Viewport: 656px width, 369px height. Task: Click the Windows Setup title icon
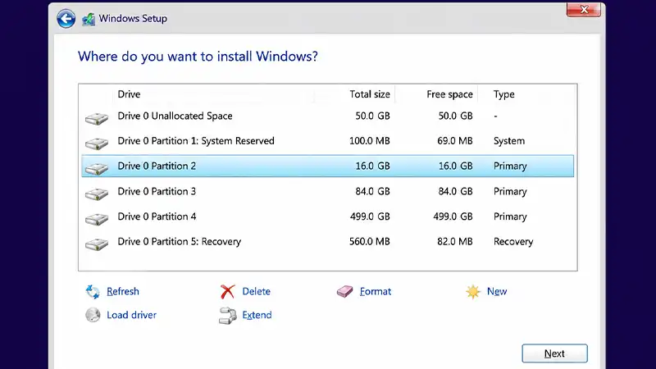point(89,19)
